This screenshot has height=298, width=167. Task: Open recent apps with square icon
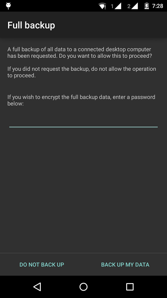[x=130, y=287]
